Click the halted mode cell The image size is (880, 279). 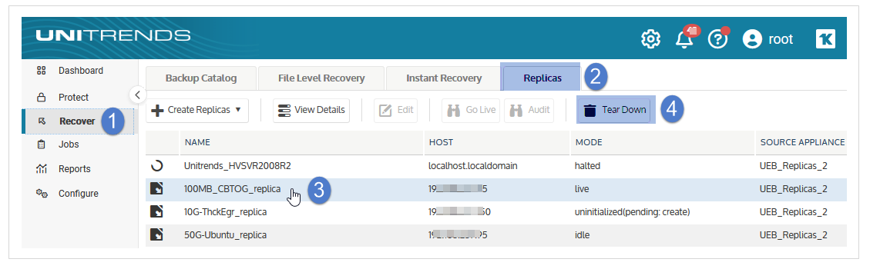click(x=587, y=166)
